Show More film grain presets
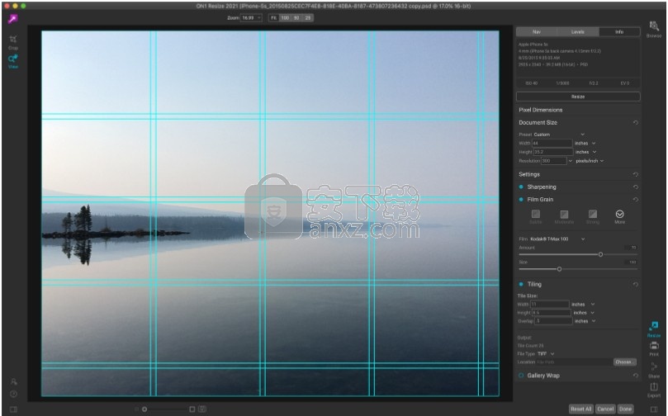Image resolution: width=668 pixels, height=416 pixels. [x=620, y=216]
